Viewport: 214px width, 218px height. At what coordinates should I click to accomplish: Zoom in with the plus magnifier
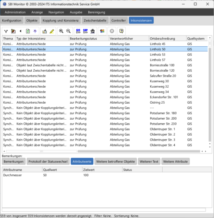coord(61,31)
